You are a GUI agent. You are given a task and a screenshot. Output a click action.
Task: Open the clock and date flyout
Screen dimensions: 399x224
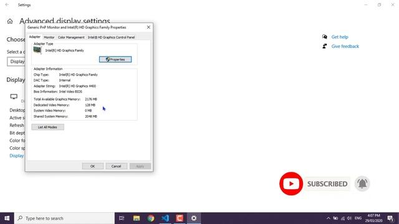[373, 218]
